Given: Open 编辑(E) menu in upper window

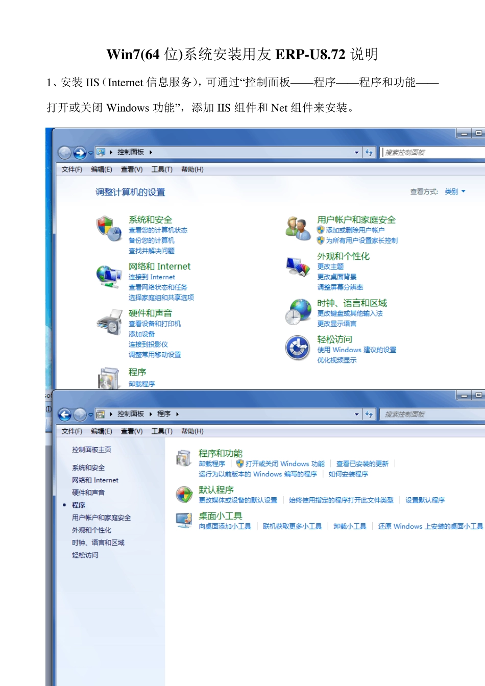Looking at the screenshot, I should [x=102, y=169].
